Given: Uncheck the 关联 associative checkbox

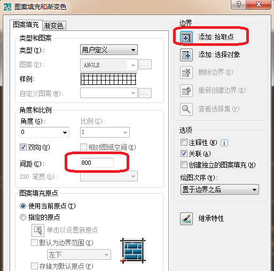Looking at the screenshot, I should click(184, 154).
